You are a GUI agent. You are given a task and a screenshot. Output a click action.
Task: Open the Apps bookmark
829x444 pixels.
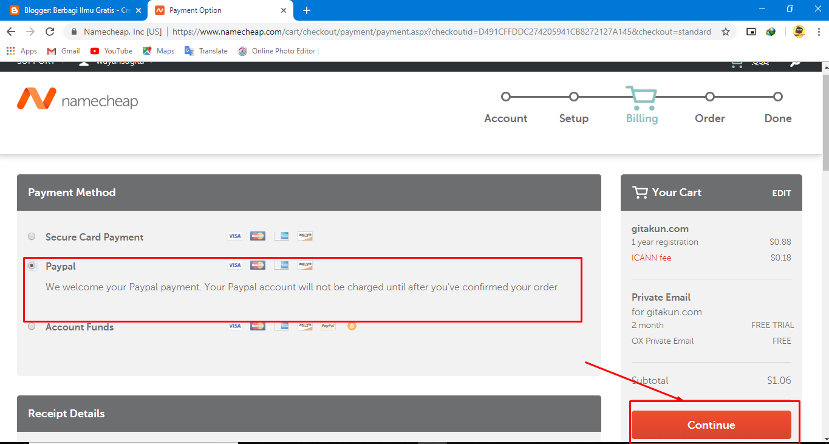pyautogui.click(x=22, y=51)
